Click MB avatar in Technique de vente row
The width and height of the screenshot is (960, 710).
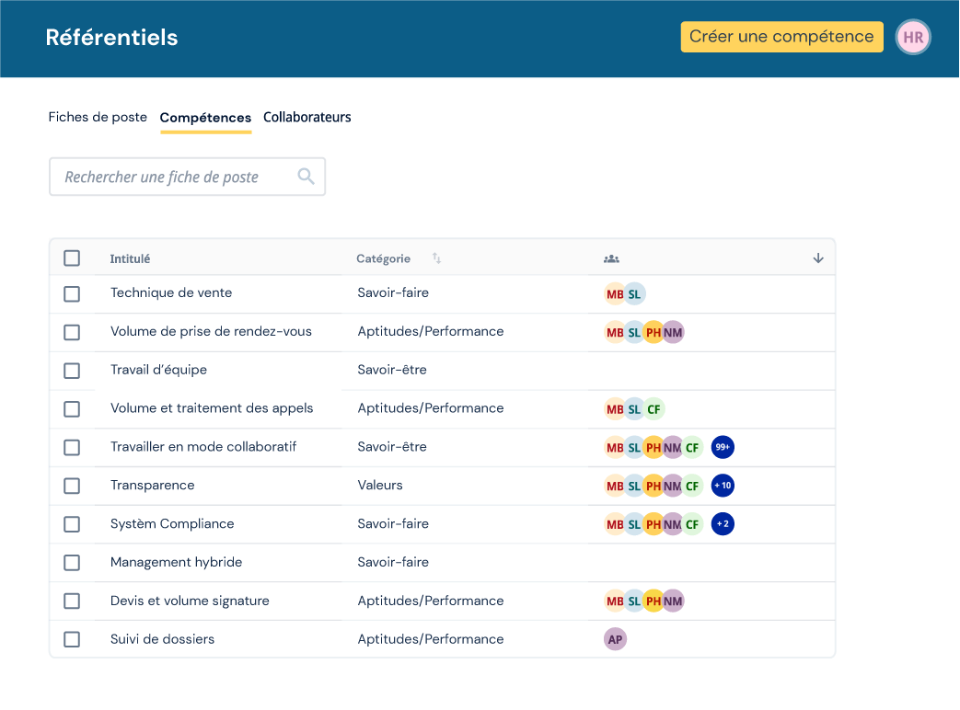pos(615,294)
